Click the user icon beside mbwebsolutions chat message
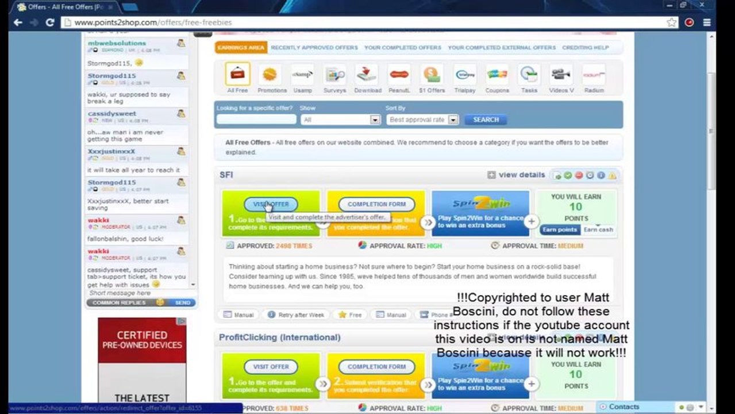Screen dimensions: 735x414 coord(181,43)
